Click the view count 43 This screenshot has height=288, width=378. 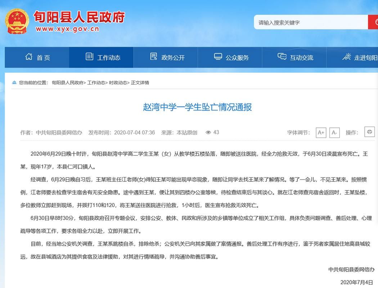216,132
